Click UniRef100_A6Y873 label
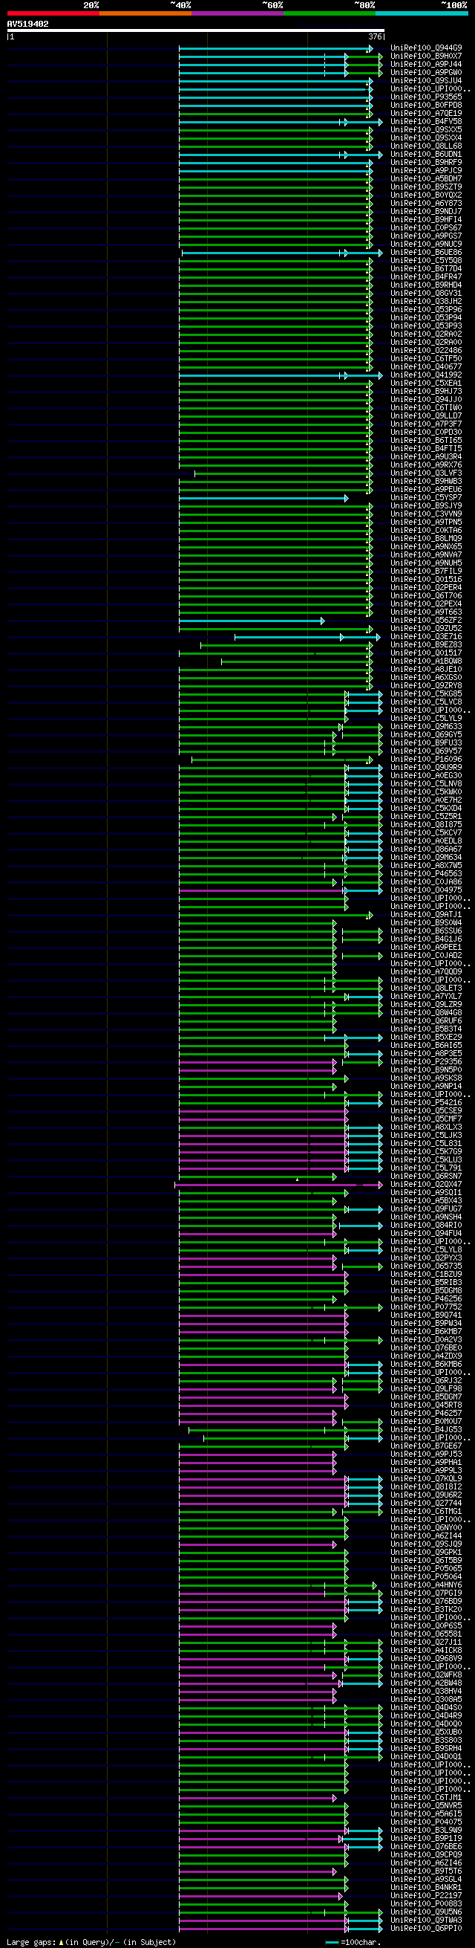 [x=426, y=204]
